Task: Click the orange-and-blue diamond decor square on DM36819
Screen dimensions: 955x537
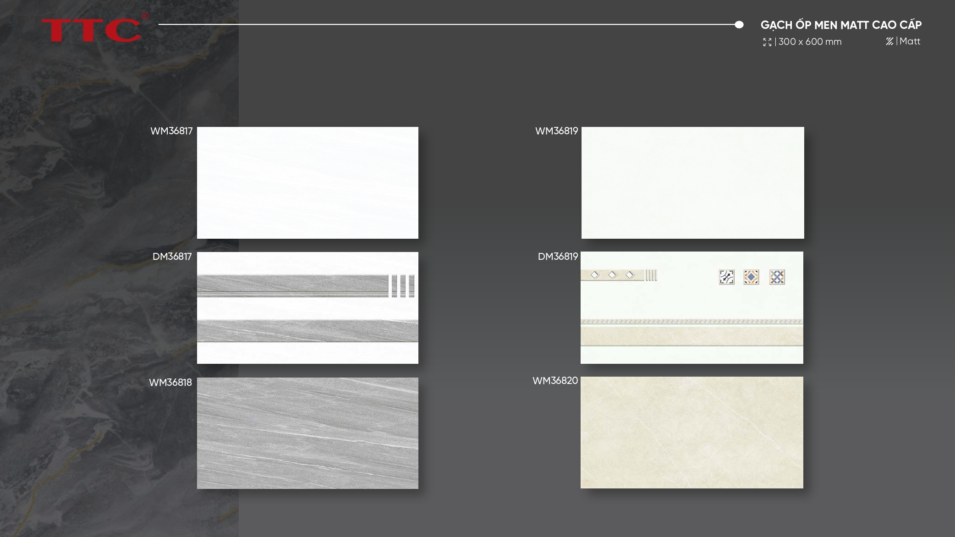Action: [x=751, y=277]
